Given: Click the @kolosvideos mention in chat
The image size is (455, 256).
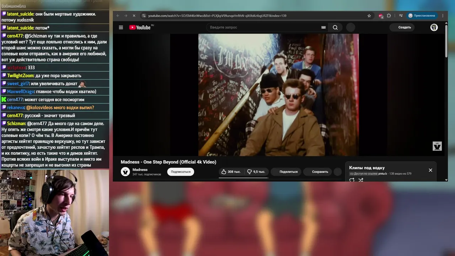Looking at the screenshot, I should click(x=39, y=108).
